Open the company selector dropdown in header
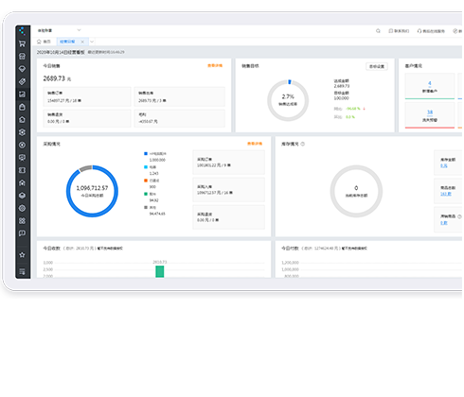Image resolution: width=464 pixels, height=397 pixels. [x=60, y=30]
